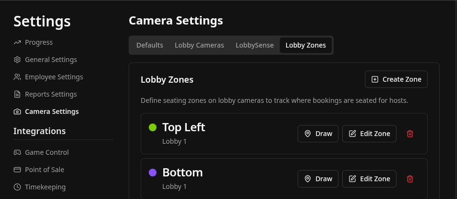
Task: Click the Camera Settings camera icon
Action: [17, 112]
